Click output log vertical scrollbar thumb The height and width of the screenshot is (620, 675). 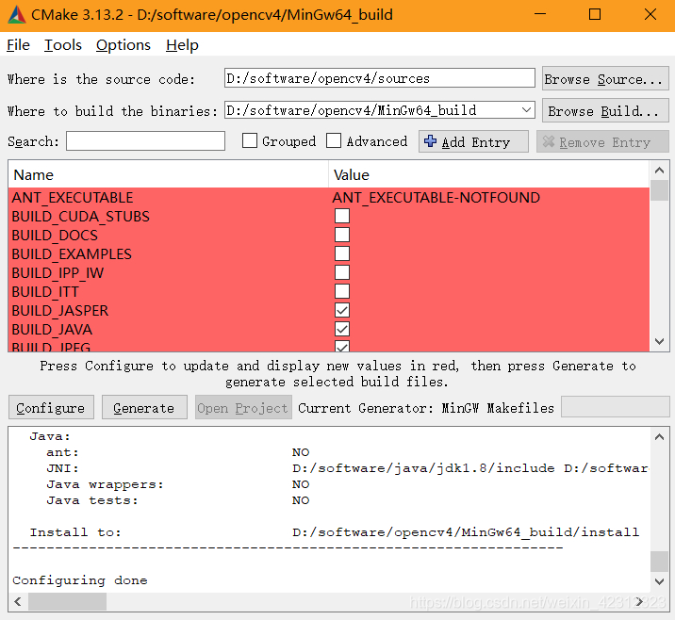click(659, 561)
